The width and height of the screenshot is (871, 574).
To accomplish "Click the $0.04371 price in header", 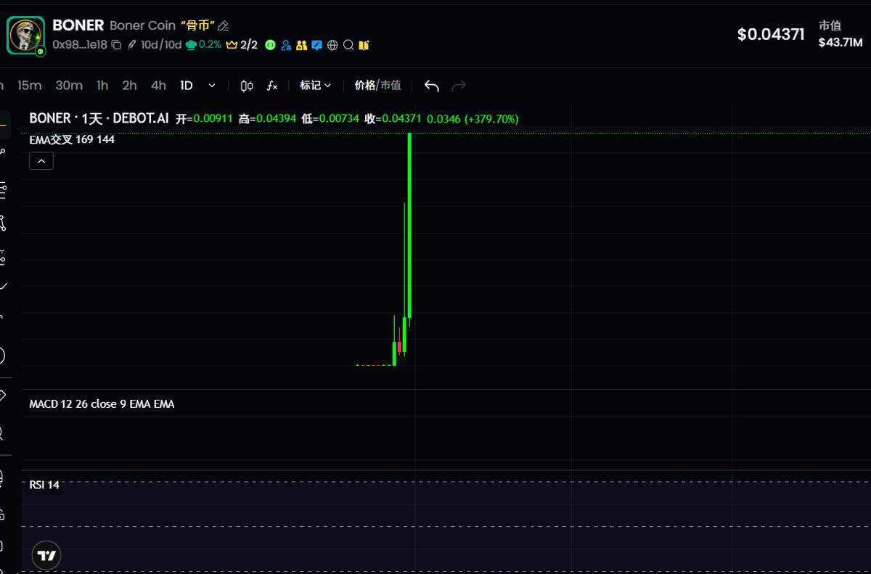I will [x=771, y=34].
